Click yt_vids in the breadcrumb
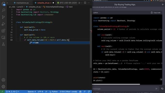Viewport: 165px width, 93px height. click(12, 7)
